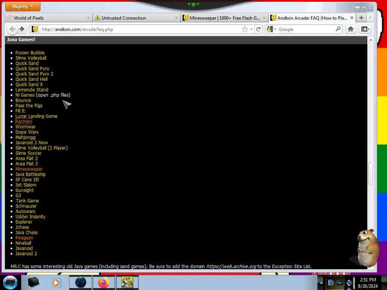Open the SF Cave 3D link

coord(27,179)
